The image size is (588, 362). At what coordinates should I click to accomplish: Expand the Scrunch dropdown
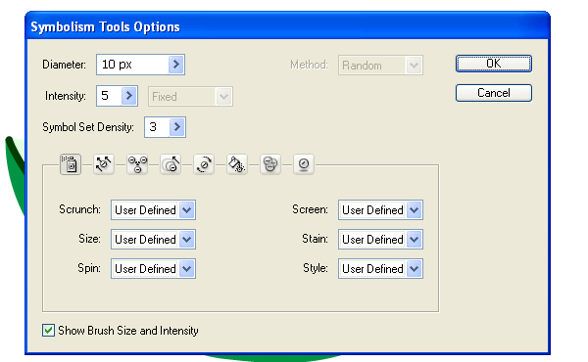(x=187, y=210)
